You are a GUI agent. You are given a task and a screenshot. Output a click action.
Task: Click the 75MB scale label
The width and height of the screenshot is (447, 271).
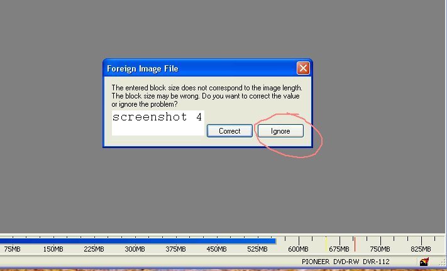(x=12, y=249)
